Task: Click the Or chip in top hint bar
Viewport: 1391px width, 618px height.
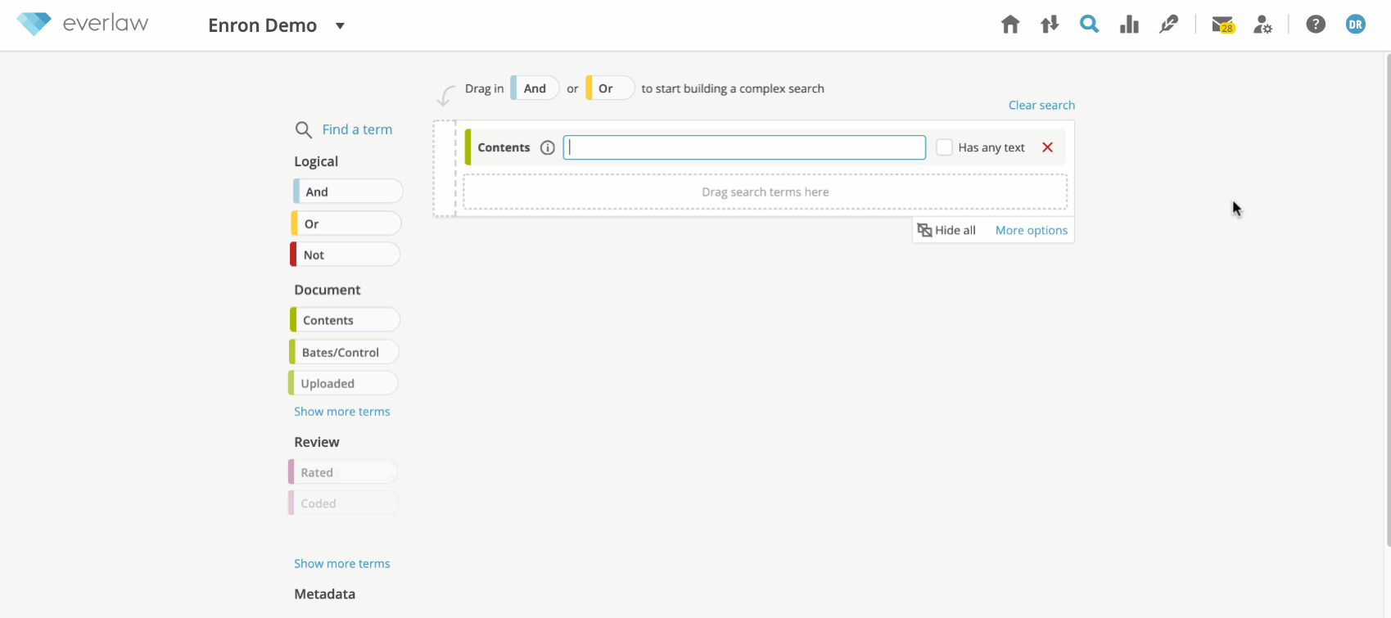Action: point(610,88)
